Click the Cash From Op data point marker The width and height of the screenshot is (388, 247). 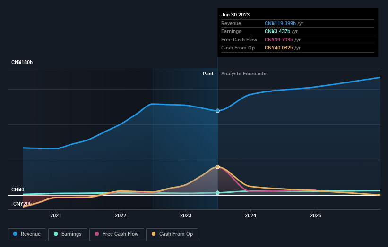tap(217, 167)
